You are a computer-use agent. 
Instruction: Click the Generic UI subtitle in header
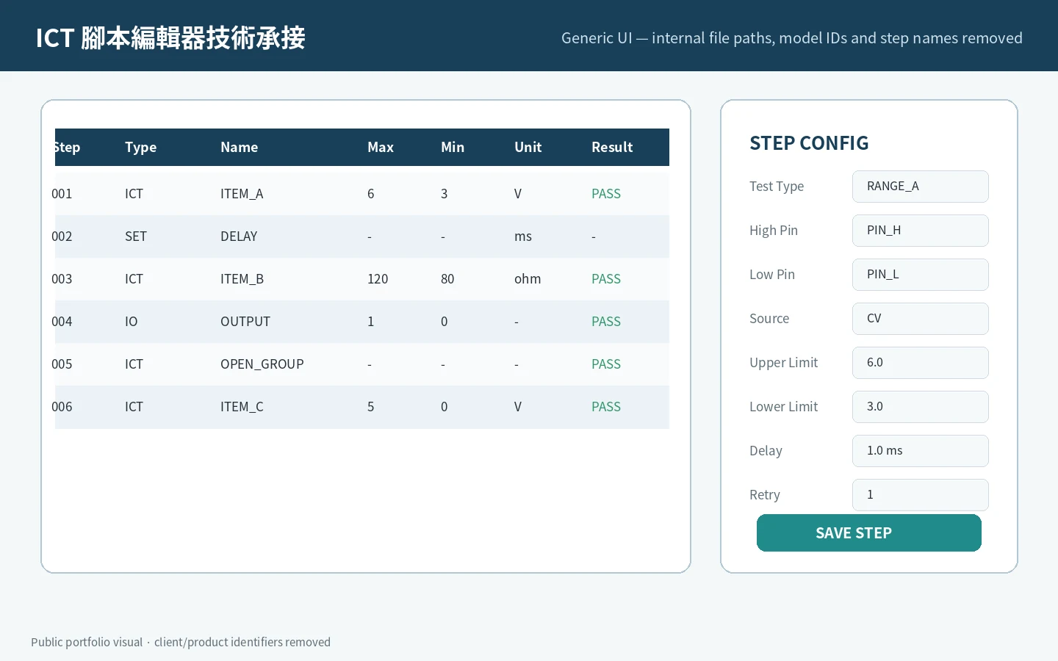point(792,38)
